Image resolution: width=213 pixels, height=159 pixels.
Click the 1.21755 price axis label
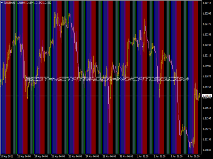coord(207,87)
